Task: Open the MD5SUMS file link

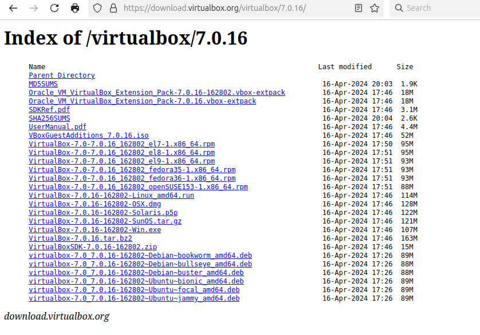Action: tap(43, 83)
